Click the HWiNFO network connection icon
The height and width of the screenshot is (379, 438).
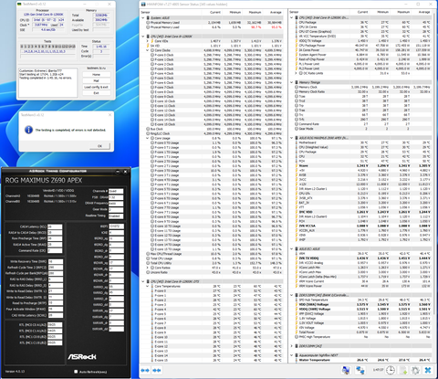pos(360,370)
